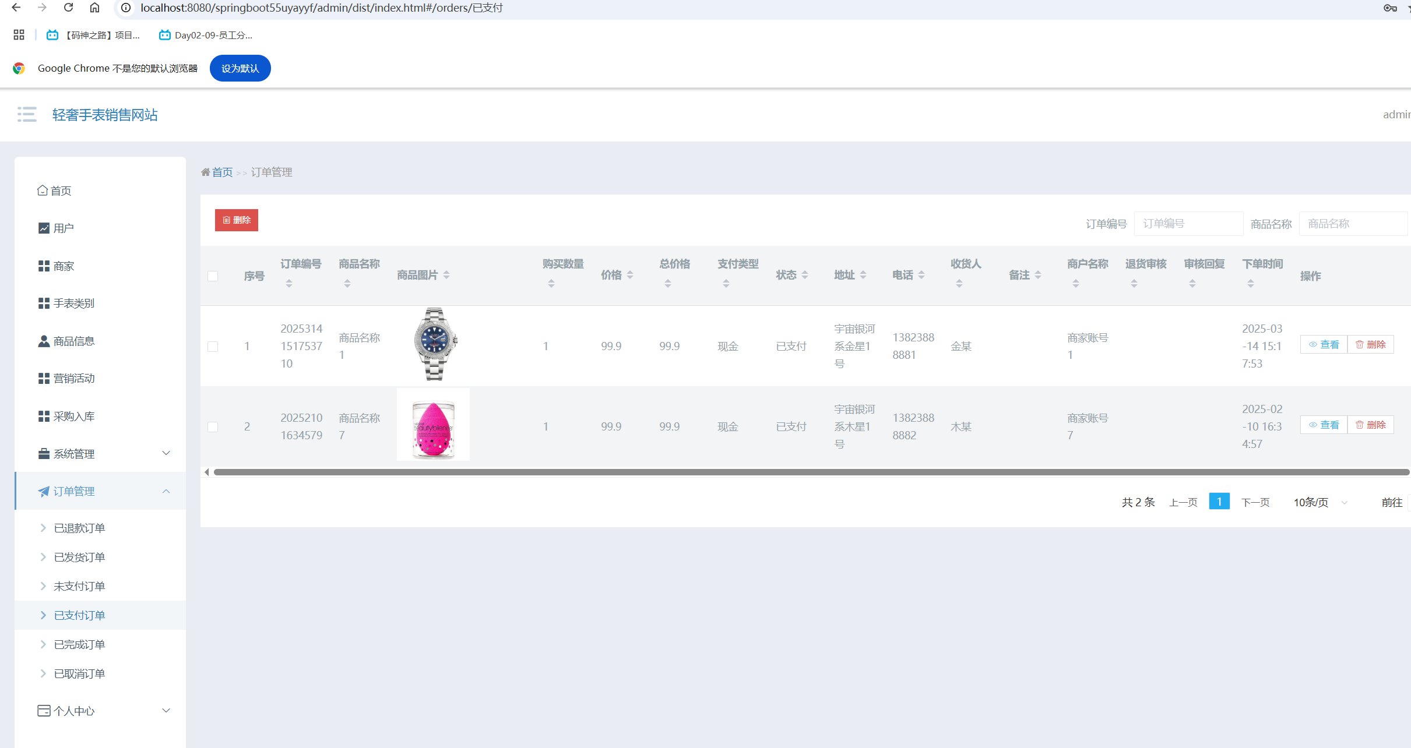Click the browser home icon
The image size is (1411, 748).
coord(94,8)
